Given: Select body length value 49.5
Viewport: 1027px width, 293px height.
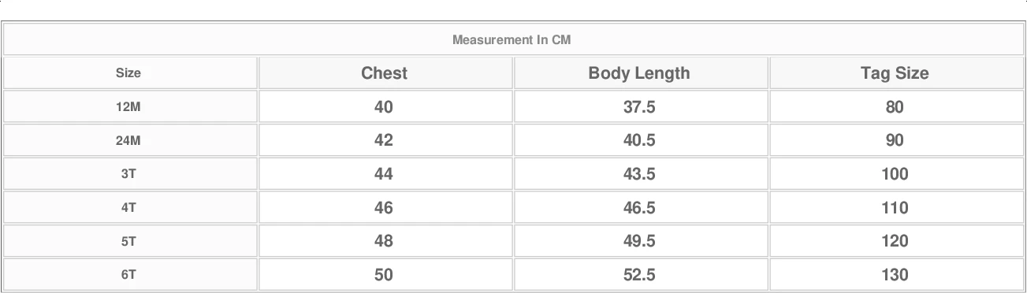Looking at the screenshot, I should click(x=639, y=242).
